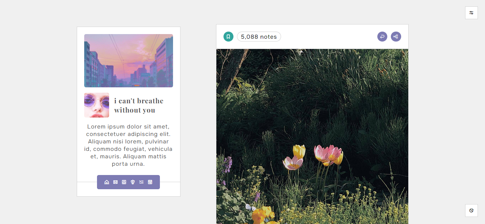Open the theme options sliders button
The width and height of the screenshot is (485, 224).
tap(471, 13)
